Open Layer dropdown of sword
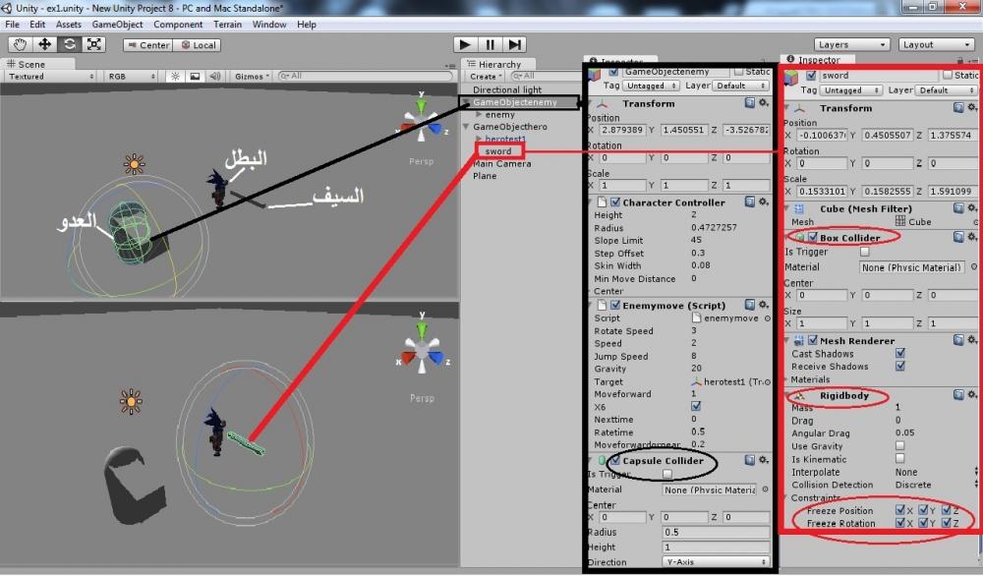The height and width of the screenshot is (577, 983). point(946,90)
